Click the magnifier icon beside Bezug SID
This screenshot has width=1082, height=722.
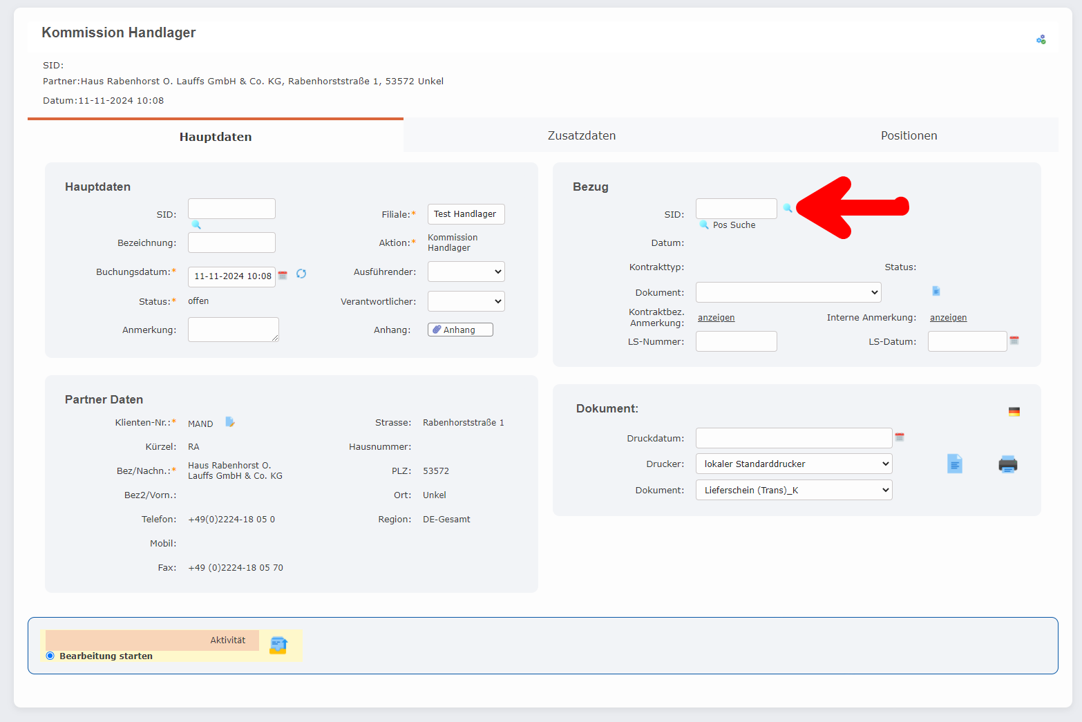pyautogui.click(x=787, y=208)
